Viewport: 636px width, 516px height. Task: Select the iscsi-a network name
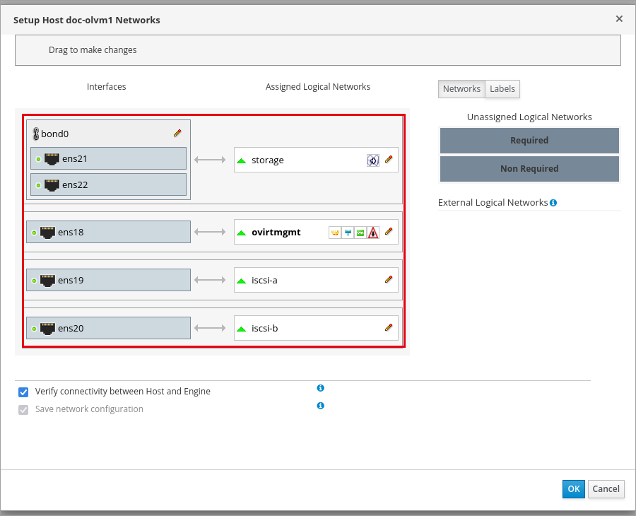(x=264, y=281)
